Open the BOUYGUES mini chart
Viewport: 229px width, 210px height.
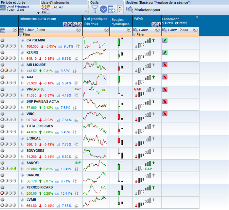point(95,153)
